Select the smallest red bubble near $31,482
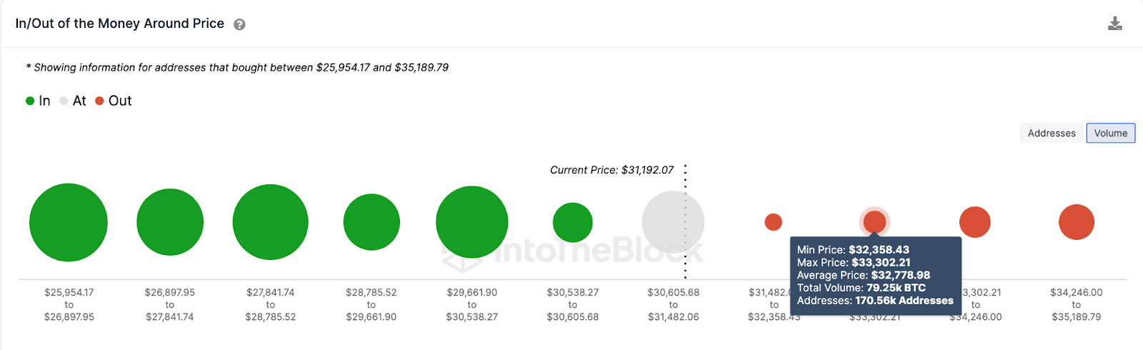The height and width of the screenshot is (350, 1143). pos(774,222)
